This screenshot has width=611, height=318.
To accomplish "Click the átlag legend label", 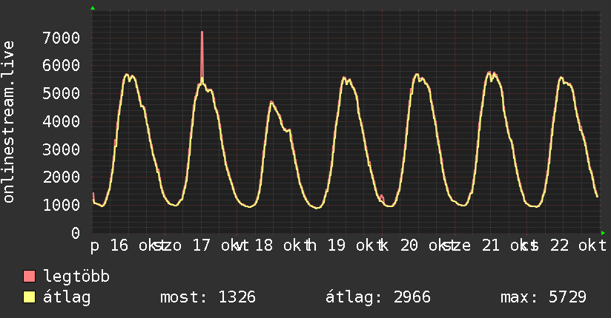I will [67, 297].
